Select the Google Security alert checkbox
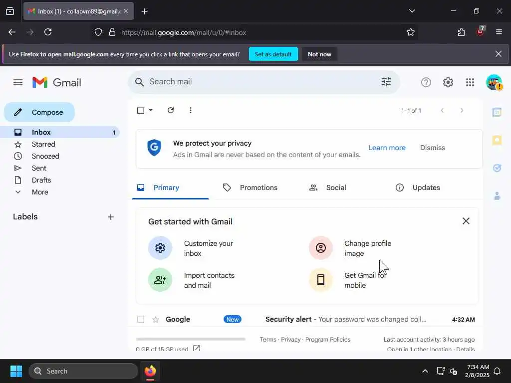 tap(141, 319)
